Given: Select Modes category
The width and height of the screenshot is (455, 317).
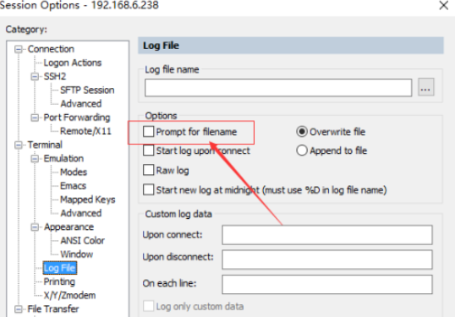Looking at the screenshot, I should 74,172.
